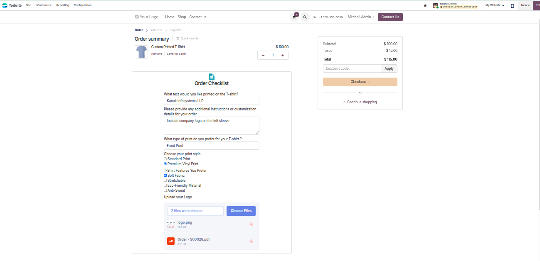The image size is (540, 261).
Task: Click the search magnifier icon
Action: pyautogui.click(x=305, y=17)
